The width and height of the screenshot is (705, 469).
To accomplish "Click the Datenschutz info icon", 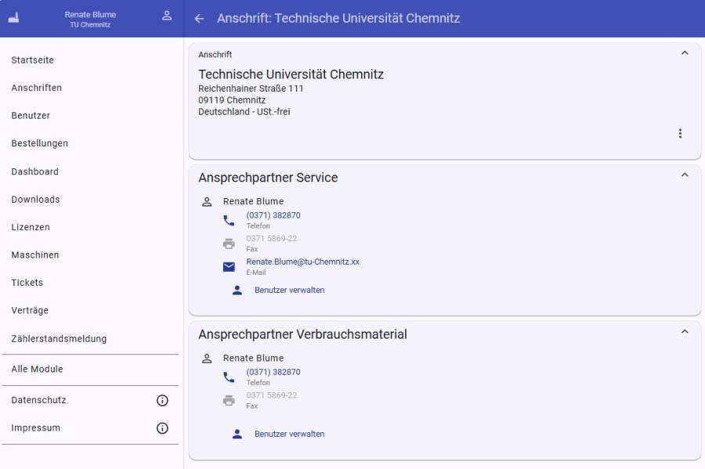I will pos(162,401).
